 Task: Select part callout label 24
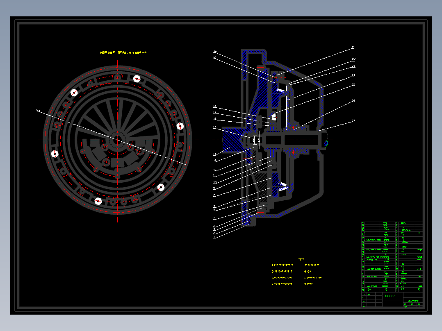tap(353, 75)
